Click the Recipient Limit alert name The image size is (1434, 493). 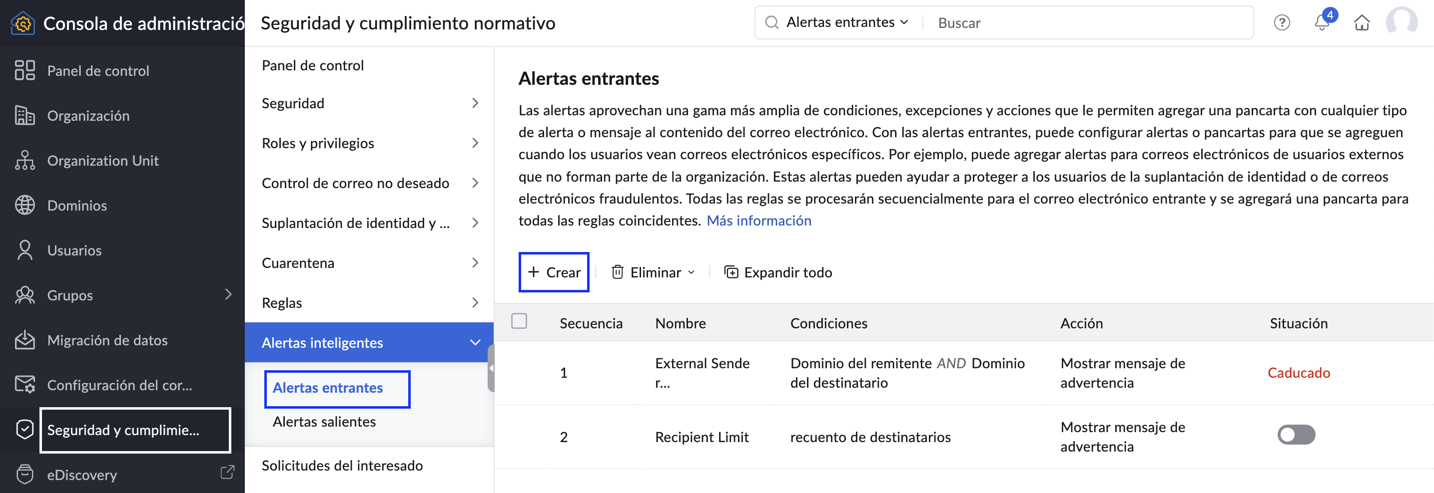coord(702,438)
